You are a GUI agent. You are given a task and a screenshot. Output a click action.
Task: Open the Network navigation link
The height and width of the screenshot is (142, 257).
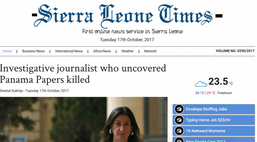click(150, 51)
